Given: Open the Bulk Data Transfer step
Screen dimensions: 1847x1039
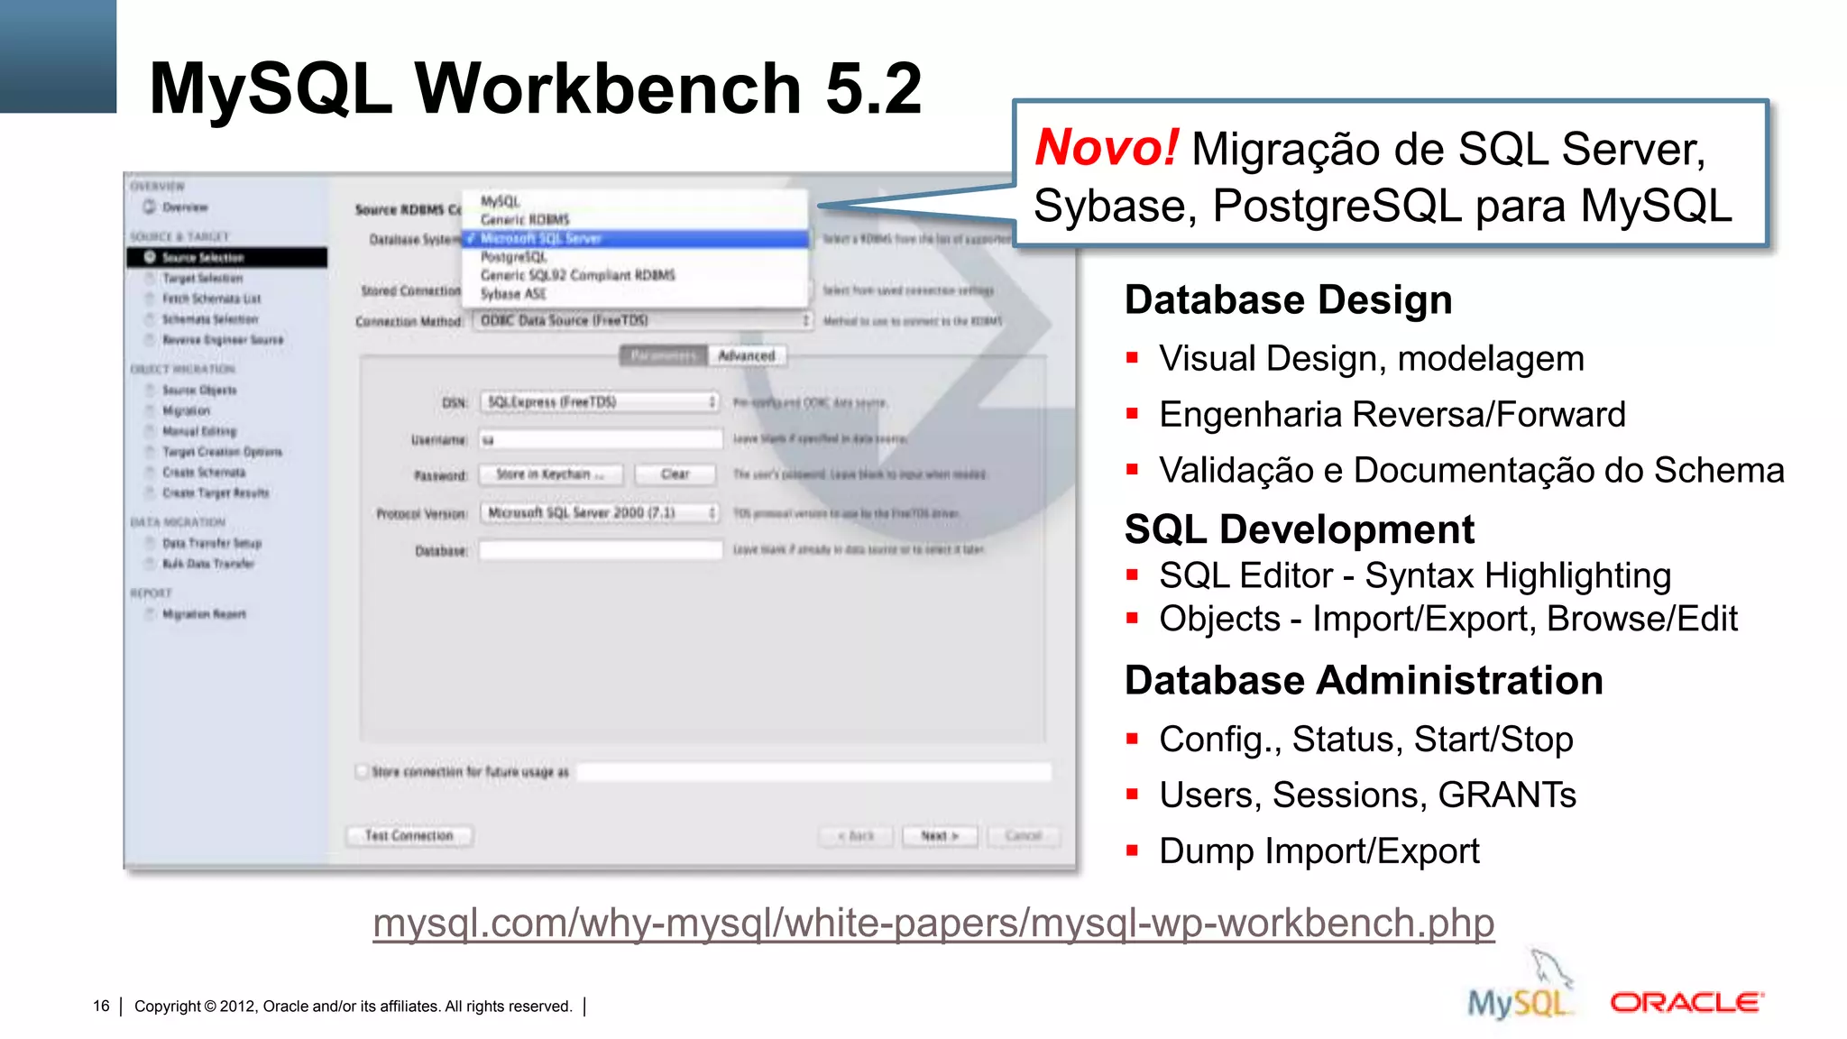Looking at the screenshot, I should pos(207,564).
